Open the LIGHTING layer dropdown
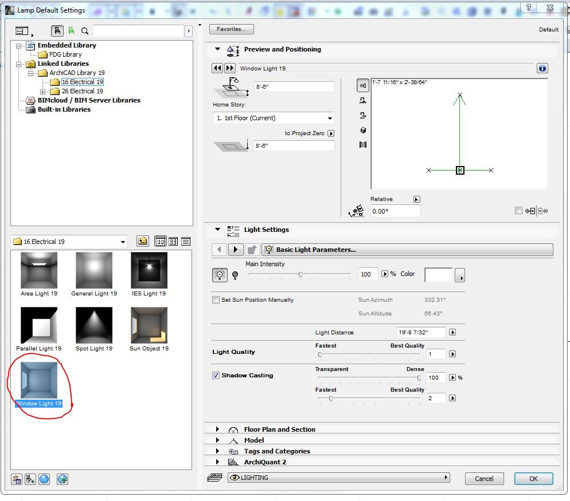Screen dimensions: 570x501 point(338,478)
